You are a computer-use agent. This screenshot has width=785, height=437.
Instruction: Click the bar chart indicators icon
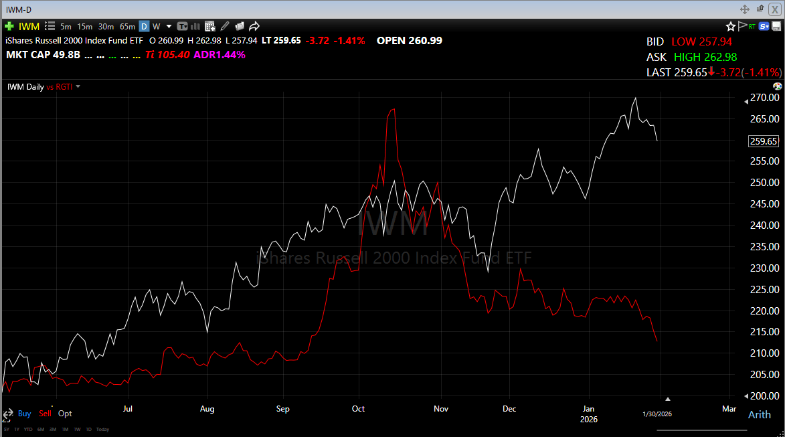tap(195, 27)
